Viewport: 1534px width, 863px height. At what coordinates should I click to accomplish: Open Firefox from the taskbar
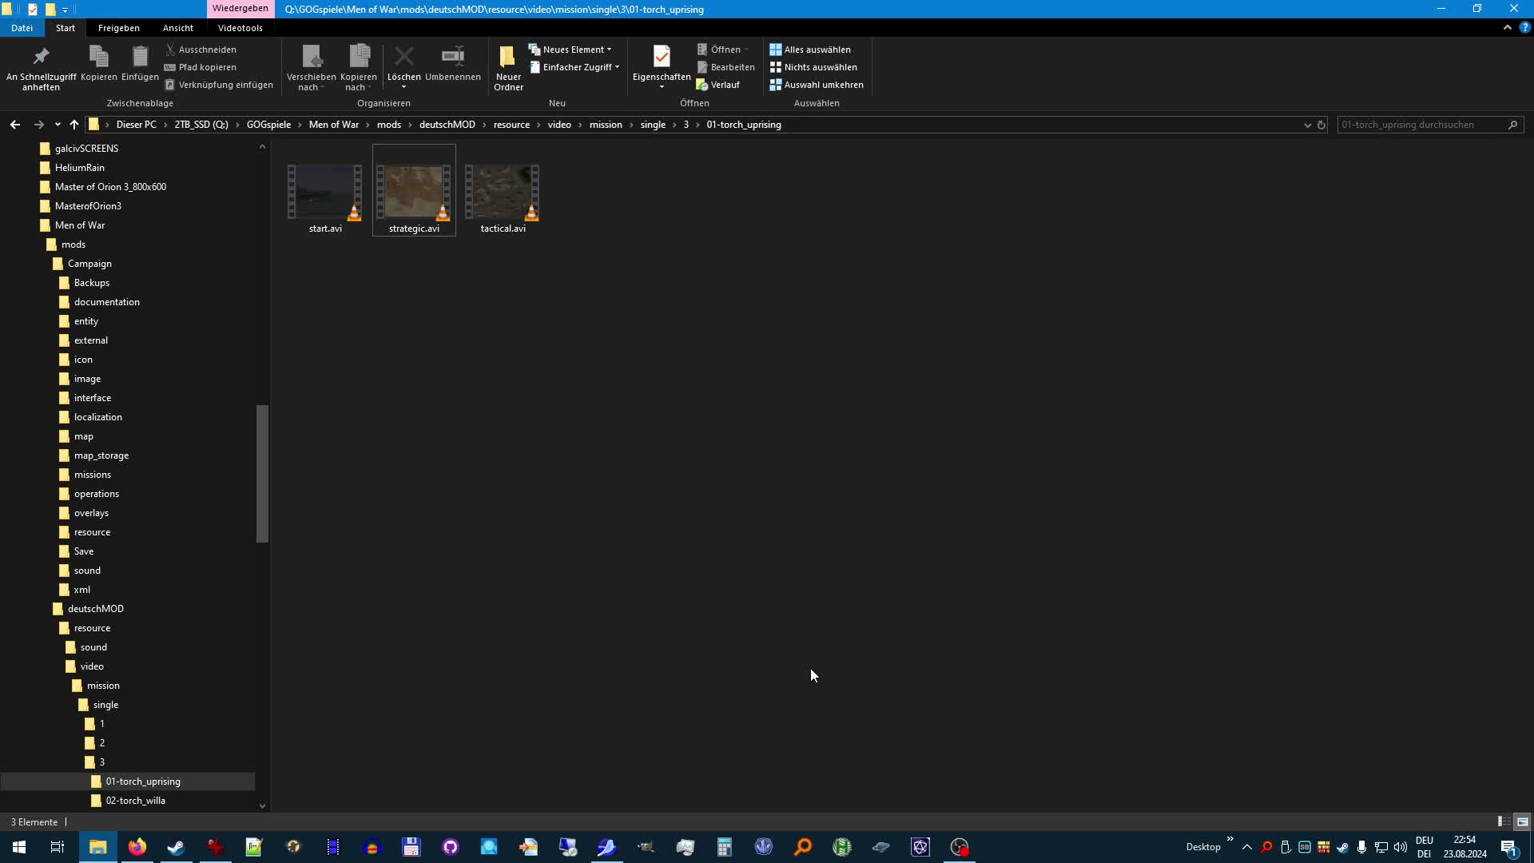(x=137, y=847)
